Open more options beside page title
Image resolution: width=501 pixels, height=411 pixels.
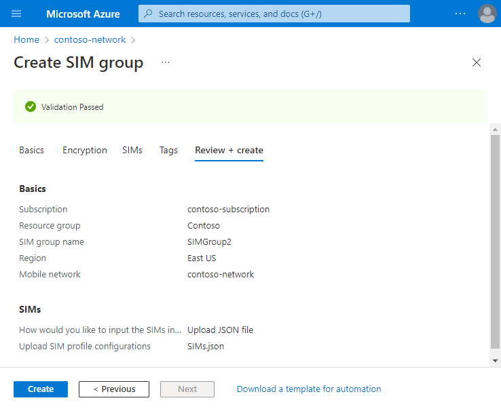coord(166,62)
